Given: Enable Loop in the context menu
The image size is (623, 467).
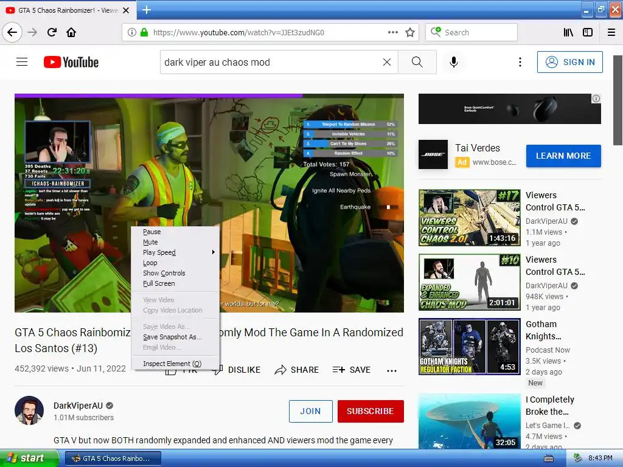Looking at the screenshot, I should [x=175, y=263].
